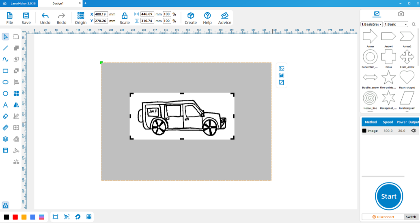Click the width value field
This screenshot has height=223, width=420.
point(147,14)
